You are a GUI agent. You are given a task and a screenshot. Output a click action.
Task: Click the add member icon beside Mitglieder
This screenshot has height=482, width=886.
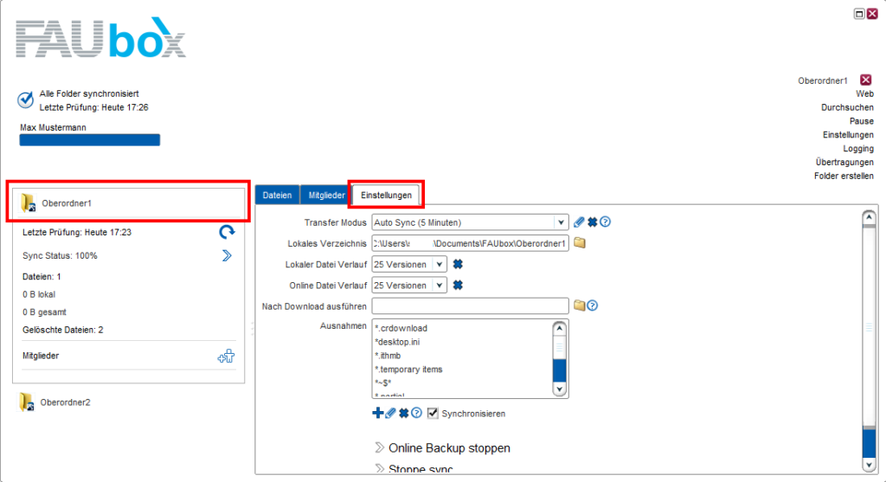click(x=226, y=356)
